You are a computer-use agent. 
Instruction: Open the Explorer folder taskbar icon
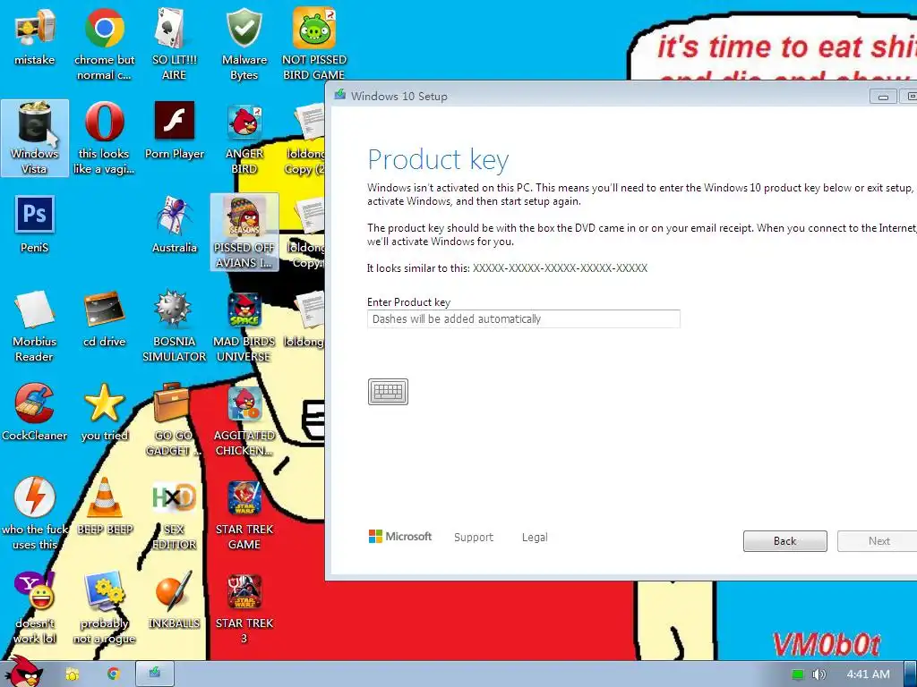point(73,674)
